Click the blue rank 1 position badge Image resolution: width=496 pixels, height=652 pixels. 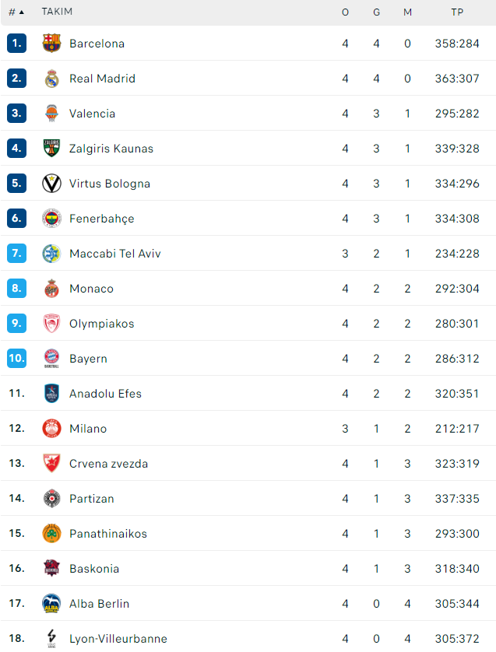[16, 44]
